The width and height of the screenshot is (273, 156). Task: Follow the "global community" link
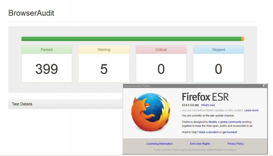coord(231,122)
